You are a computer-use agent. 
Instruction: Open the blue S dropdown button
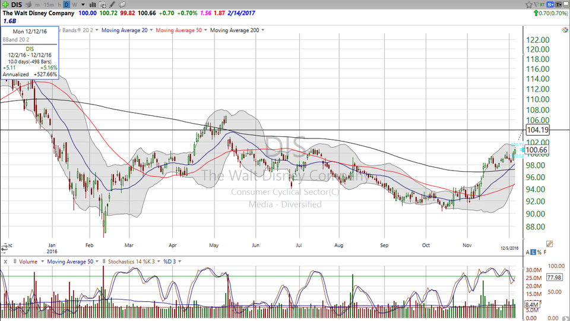pos(550,4)
